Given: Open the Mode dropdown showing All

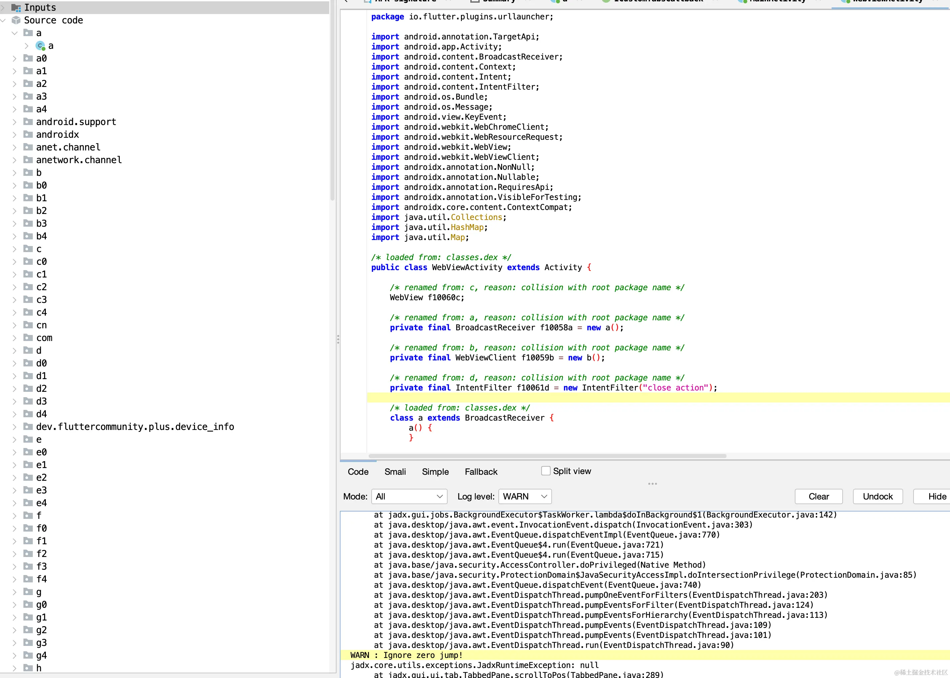Looking at the screenshot, I should (409, 496).
